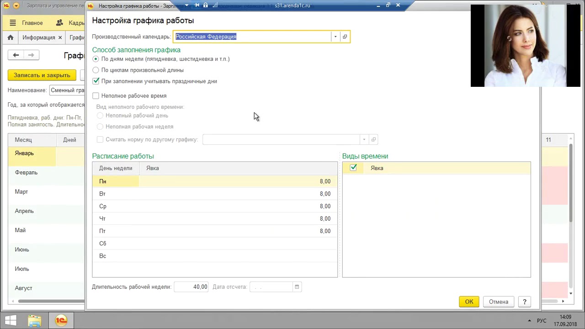
Task: Click the Явка column header in schedule
Action: tap(238, 168)
